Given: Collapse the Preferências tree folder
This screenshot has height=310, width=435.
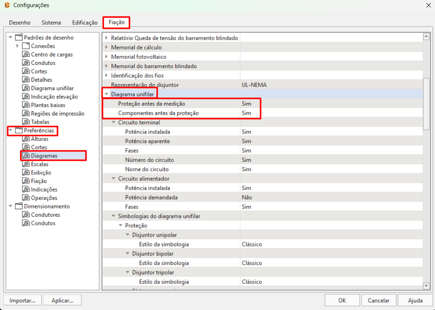Looking at the screenshot, I should click(x=10, y=131).
